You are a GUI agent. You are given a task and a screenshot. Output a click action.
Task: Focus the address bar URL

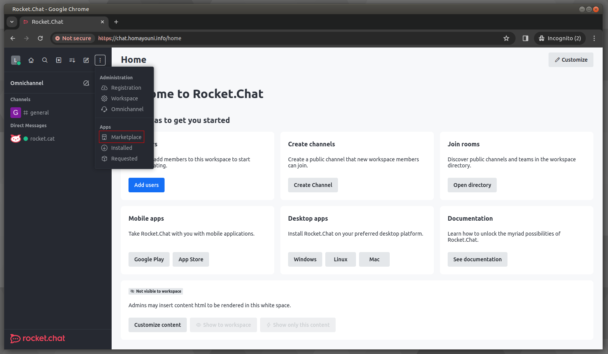[140, 38]
